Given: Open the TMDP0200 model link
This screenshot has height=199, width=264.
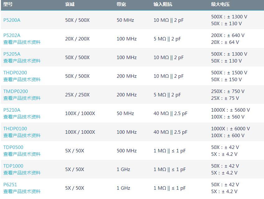Looking at the screenshot, I should coord(16,91).
